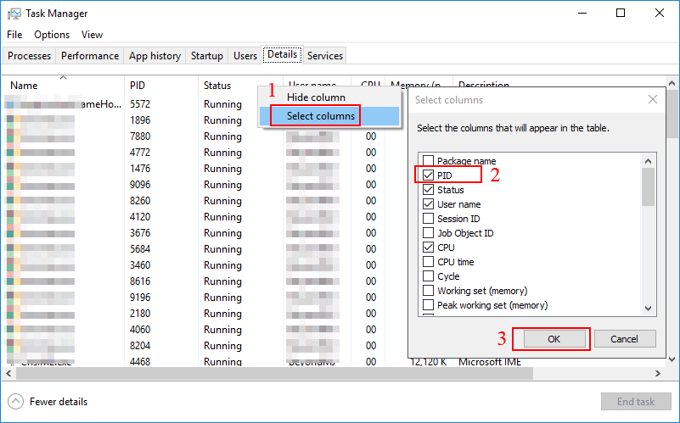Open the View menu
680x423 pixels.
(x=92, y=35)
